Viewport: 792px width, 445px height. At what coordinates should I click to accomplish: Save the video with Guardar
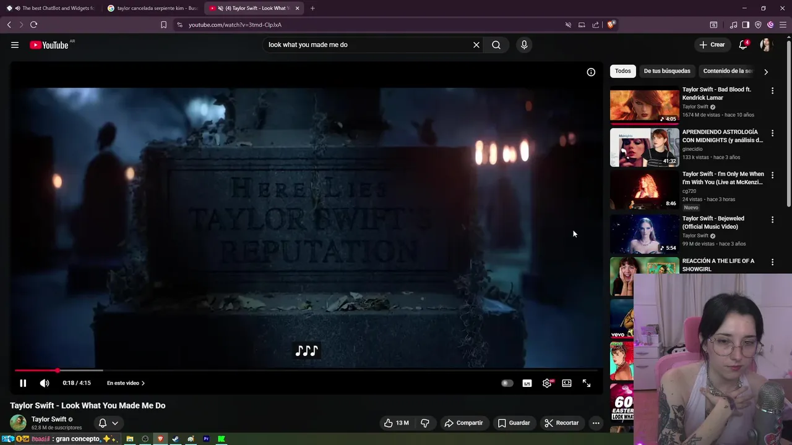[x=514, y=423]
